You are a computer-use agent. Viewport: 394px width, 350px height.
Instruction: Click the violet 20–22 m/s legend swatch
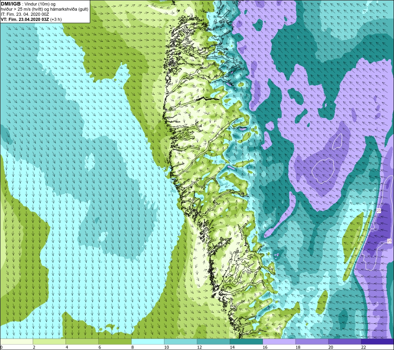[344, 341]
